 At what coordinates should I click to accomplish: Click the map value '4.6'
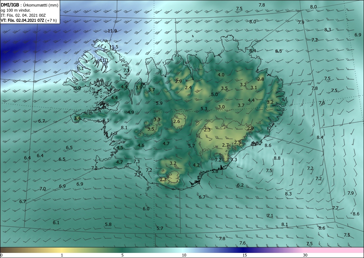pos(141,146)
